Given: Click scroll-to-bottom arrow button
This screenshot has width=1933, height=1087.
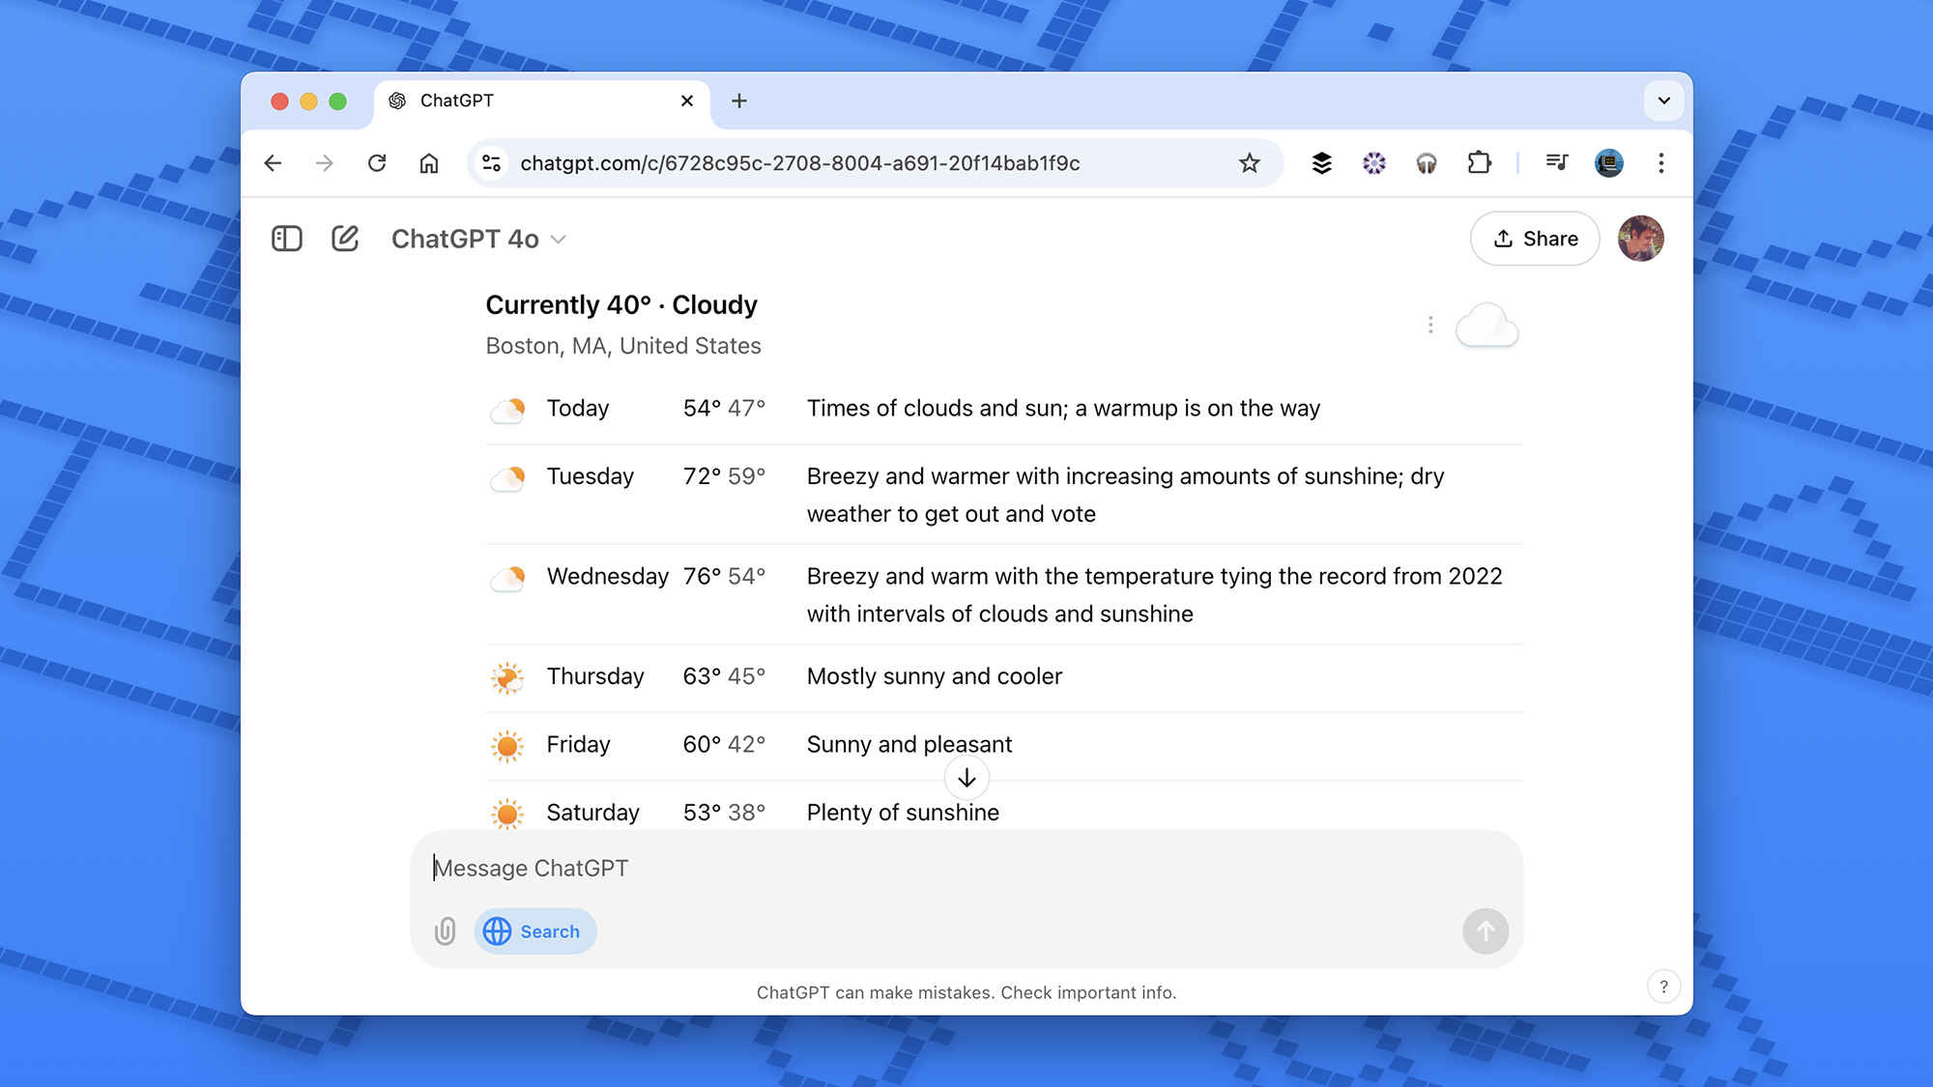Looking at the screenshot, I should 966,778.
